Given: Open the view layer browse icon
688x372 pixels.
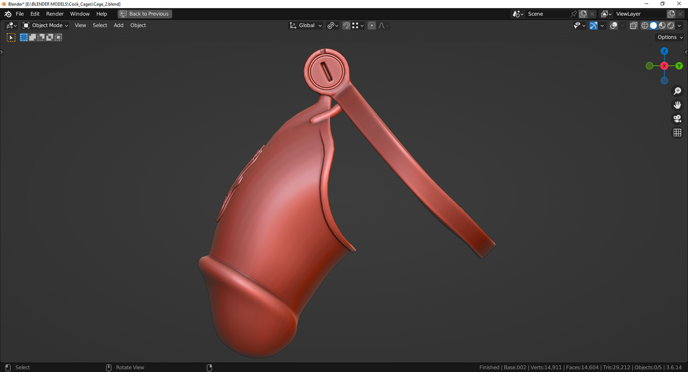Looking at the screenshot, I should [x=606, y=14].
